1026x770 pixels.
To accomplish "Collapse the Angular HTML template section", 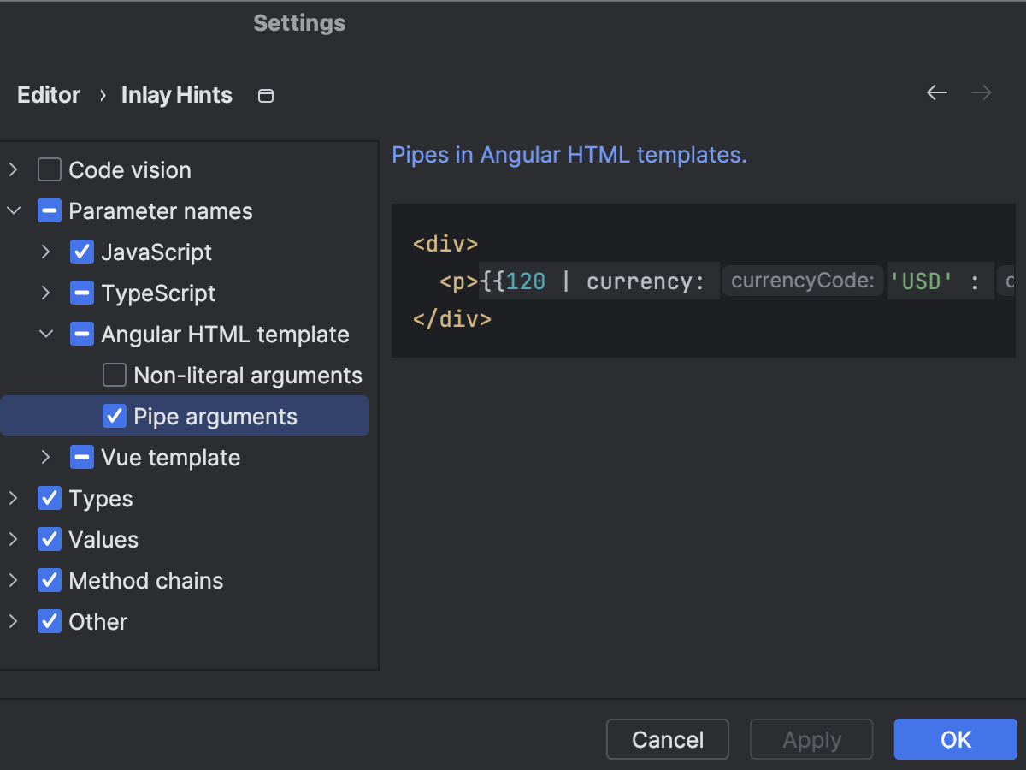I will click(x=45, y=334).
